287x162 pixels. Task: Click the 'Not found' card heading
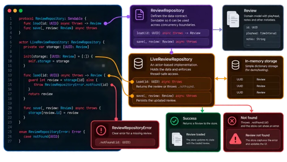249,118
